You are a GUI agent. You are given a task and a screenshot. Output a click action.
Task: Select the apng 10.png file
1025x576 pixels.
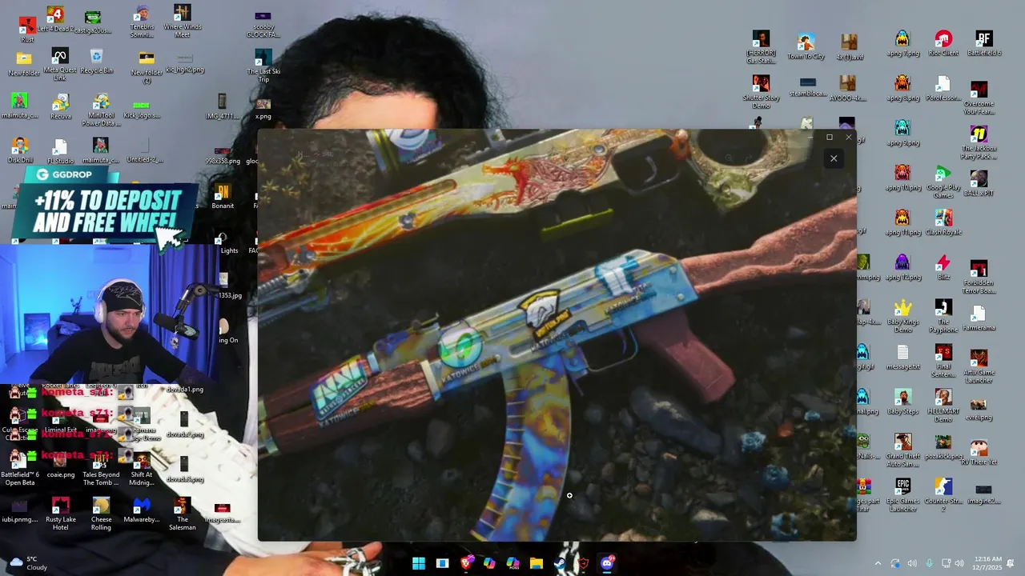[x=903, y=178]
